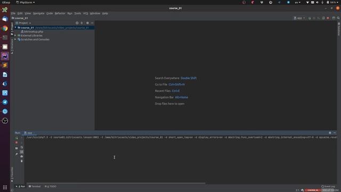
Task: Open the Activities overview in top bar
Action: click(x=6, y=2)
